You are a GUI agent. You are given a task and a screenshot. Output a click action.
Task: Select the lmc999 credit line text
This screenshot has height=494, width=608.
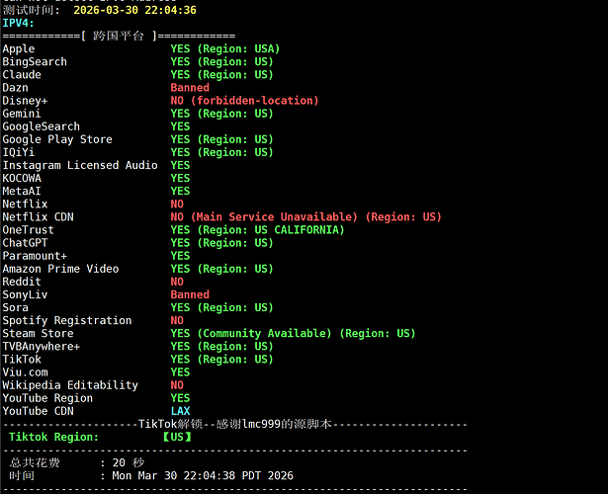tap(235, 424)
